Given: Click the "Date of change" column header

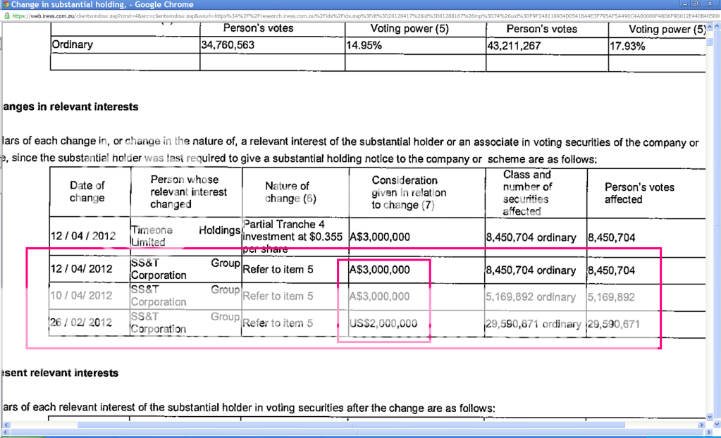Looking at the screenshot, I should [x=87, y=192].
